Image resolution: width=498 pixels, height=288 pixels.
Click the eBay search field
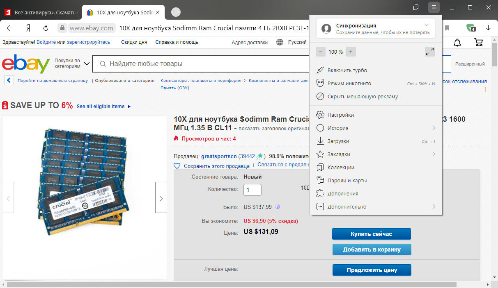point(200,64)
